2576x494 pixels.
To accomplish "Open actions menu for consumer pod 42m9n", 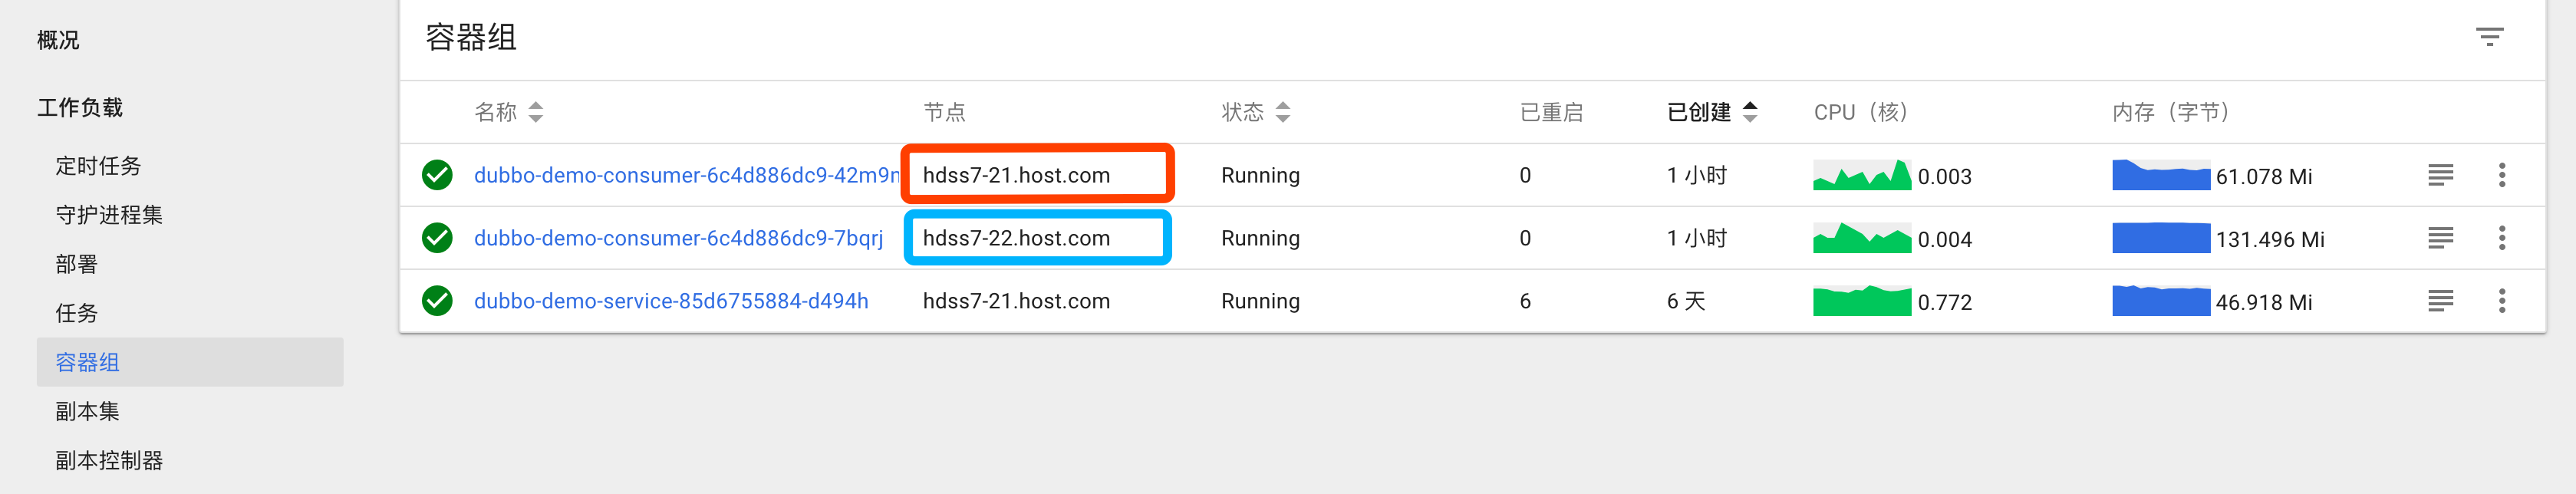I will click(2502, 175).
